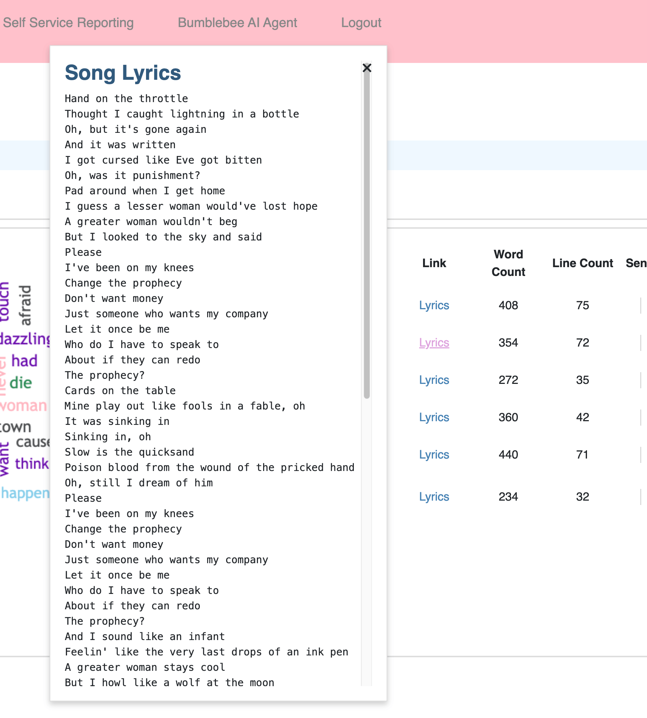Select word 'had' in word cloud

pos(25,361)
